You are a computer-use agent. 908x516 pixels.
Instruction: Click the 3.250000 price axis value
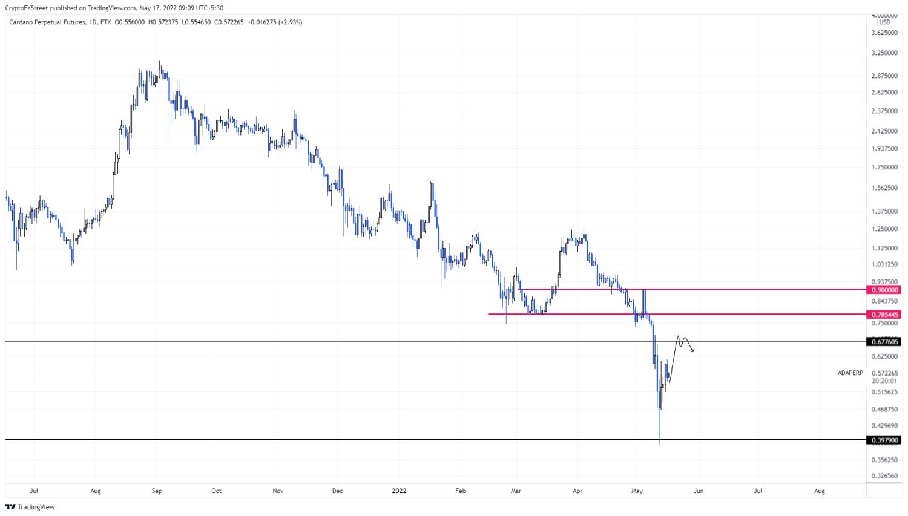pos(884,53)
